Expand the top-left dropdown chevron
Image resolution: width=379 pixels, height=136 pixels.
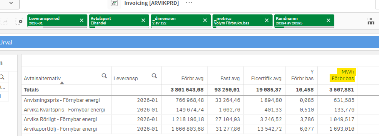point(11,3)
